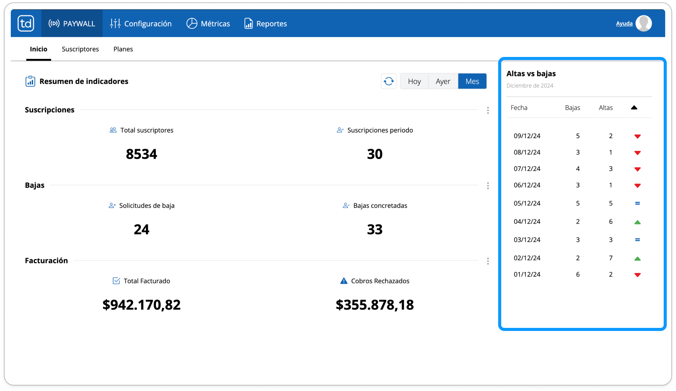This screenshot has width=676, height=391.
Task: Select the Ayer period button
Action: pos(443,81)
